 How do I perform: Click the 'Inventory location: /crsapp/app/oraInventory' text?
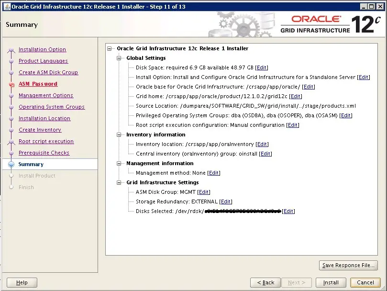pos(195,144)
